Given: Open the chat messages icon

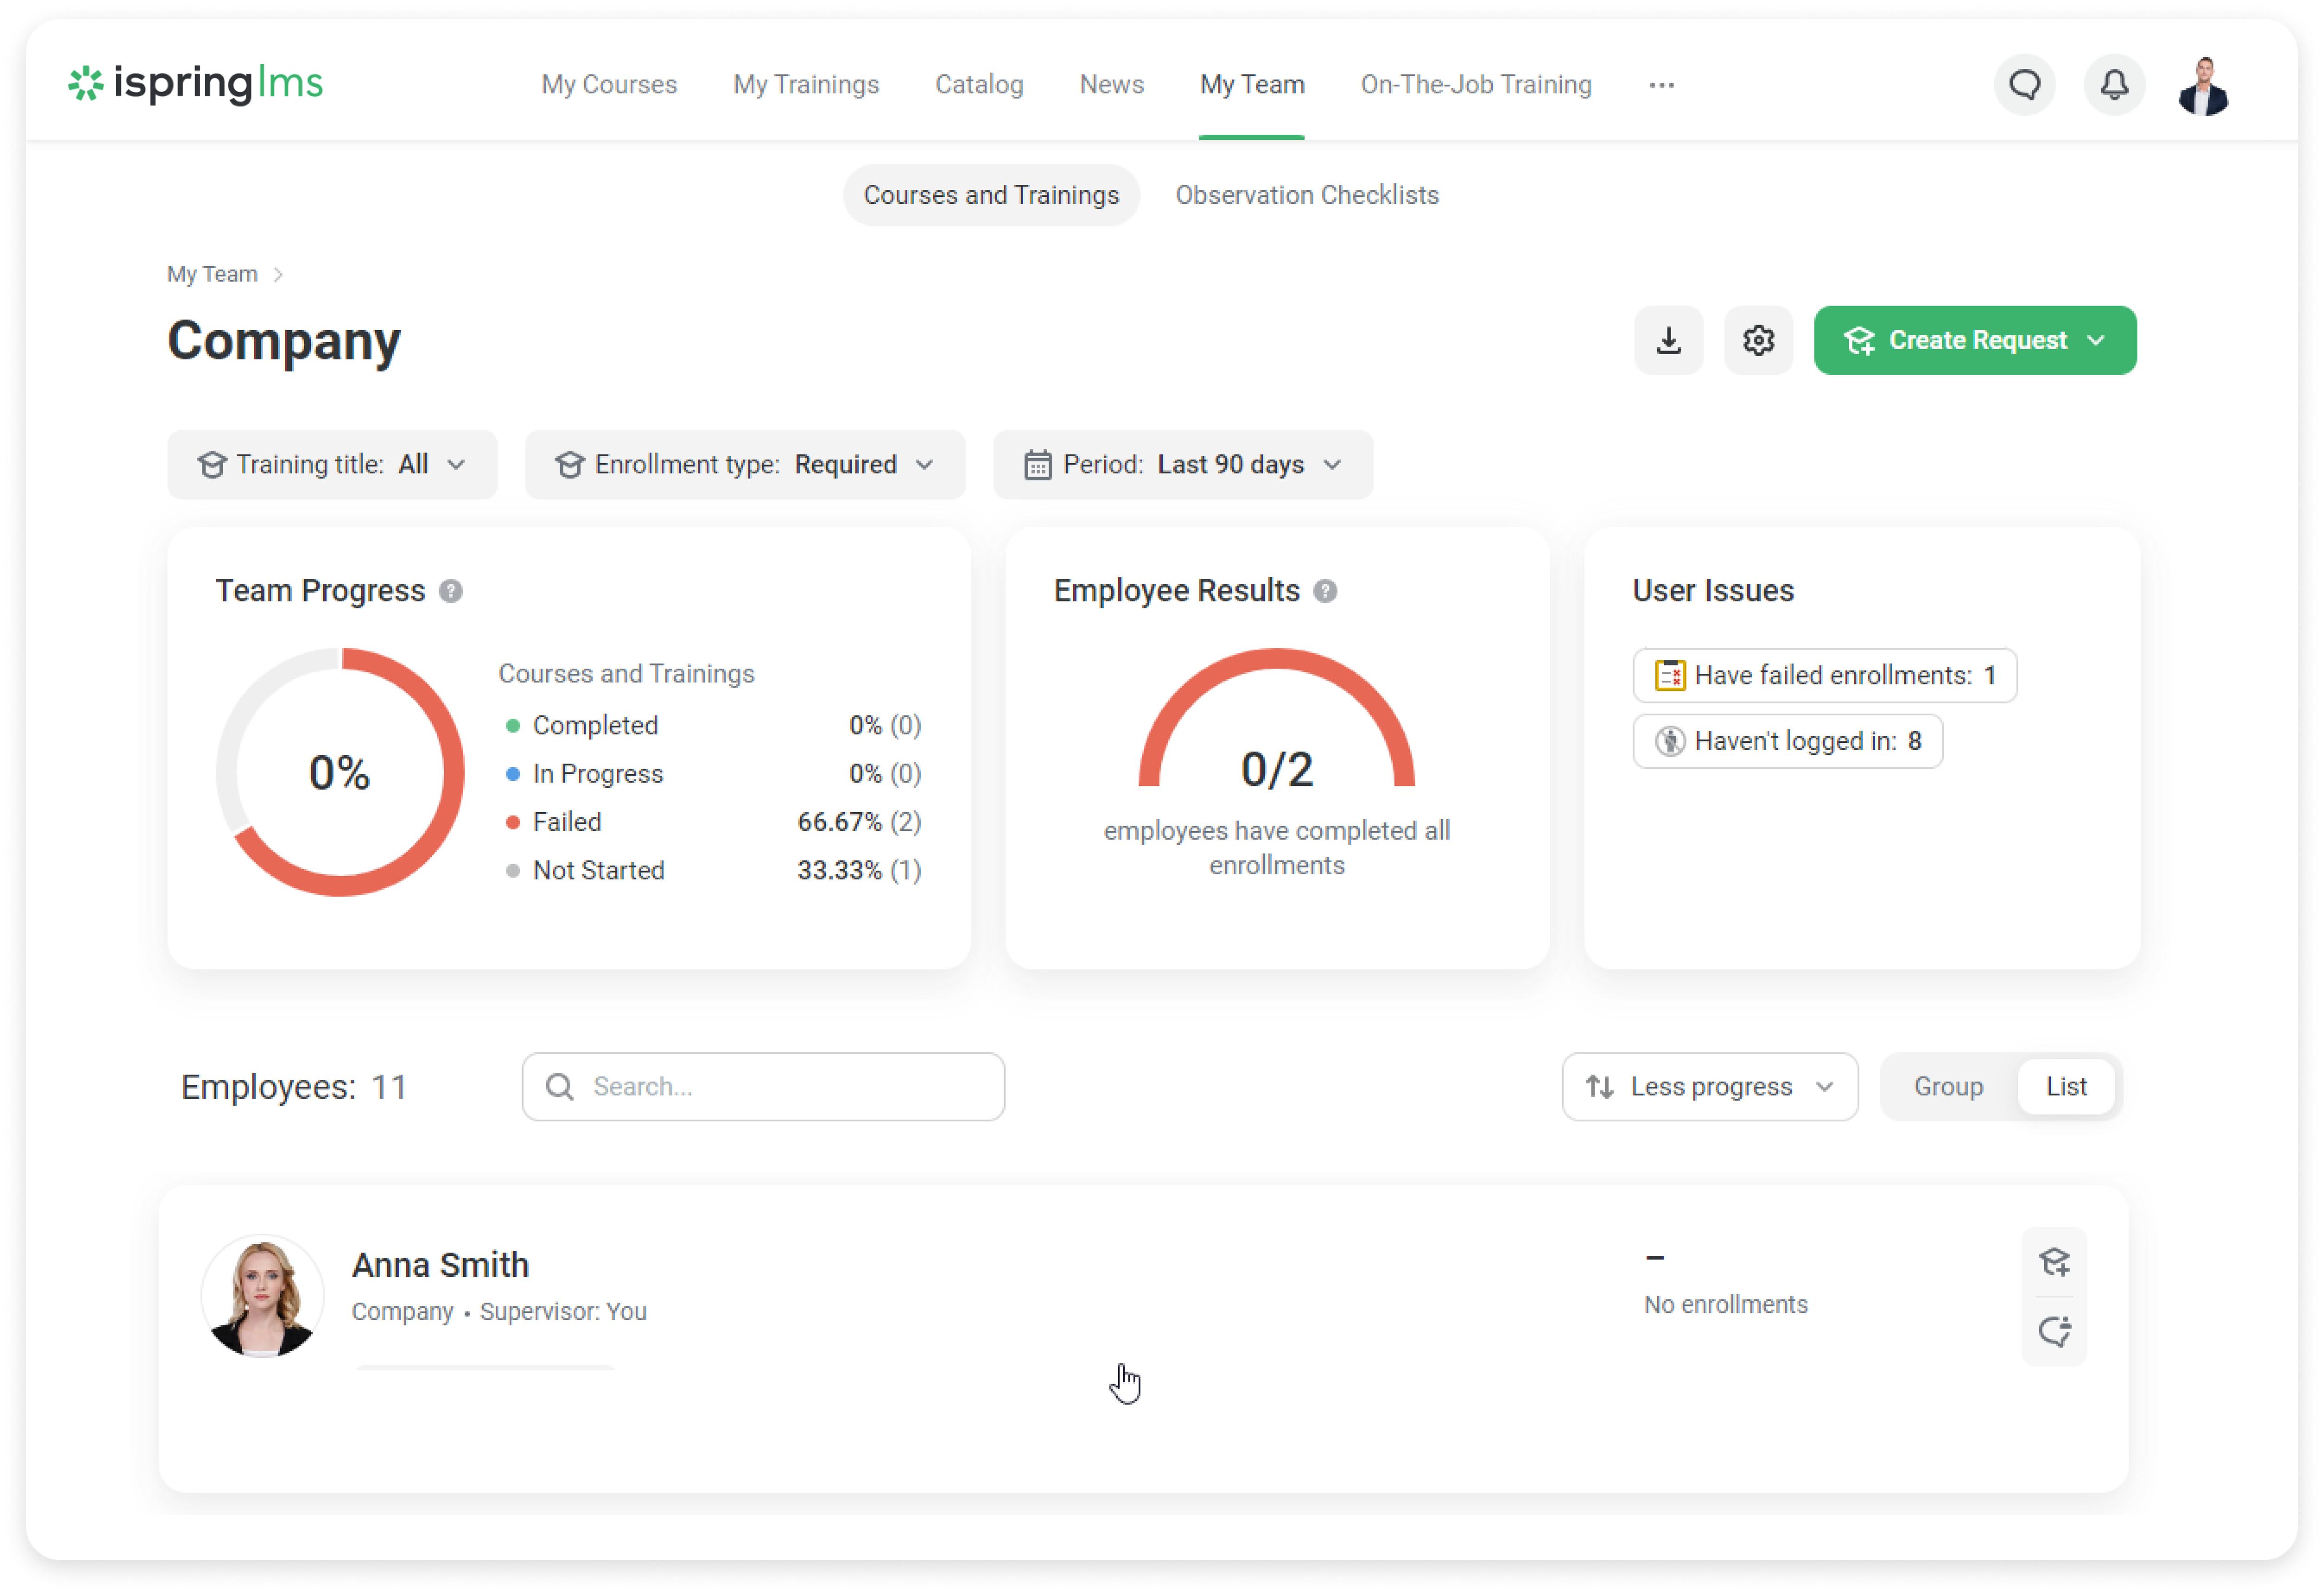Looking at the screenshot, I should click(x=2025, y=85).
